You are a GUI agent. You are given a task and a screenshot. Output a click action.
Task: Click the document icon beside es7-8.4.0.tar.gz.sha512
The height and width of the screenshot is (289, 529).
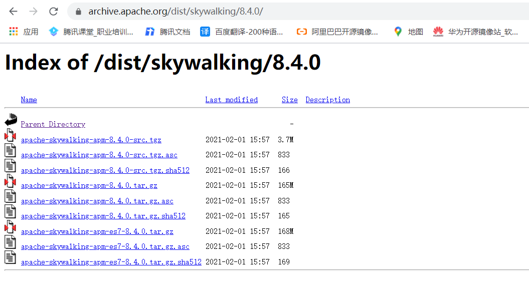10,257
